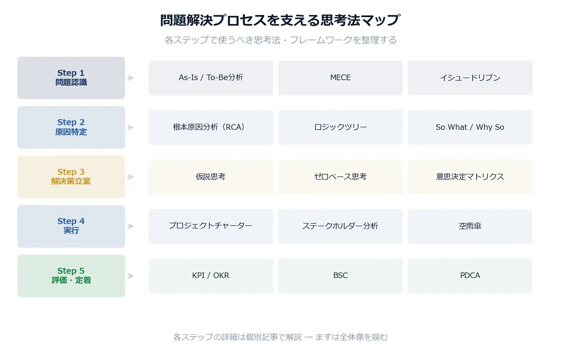
Task: Click the ロジックツリー card
Action: (x=340, y=127)
